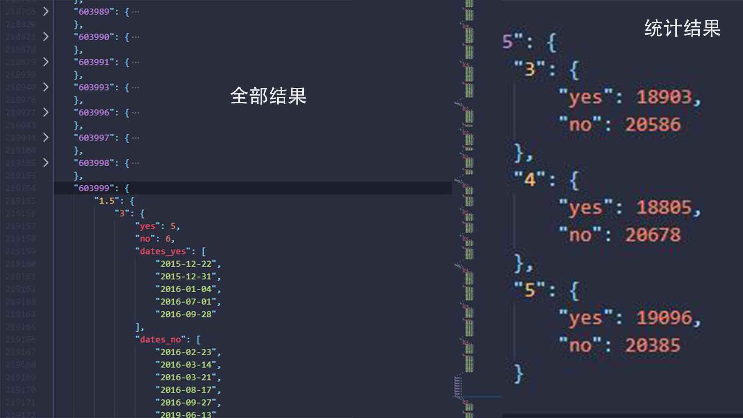Click the 统计结果 heading text
743x418 pixels.
pyautogui.click(x=682, y=28)
